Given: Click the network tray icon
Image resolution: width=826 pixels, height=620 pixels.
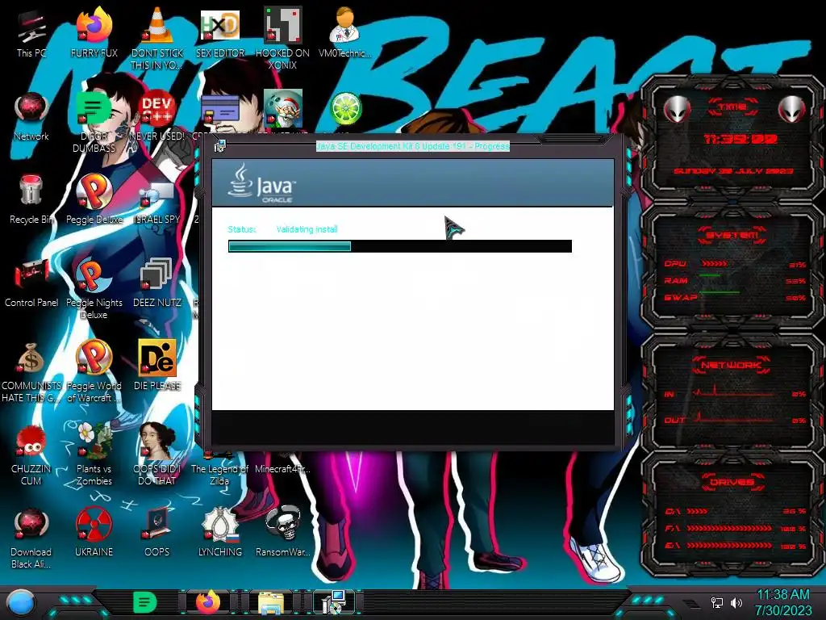Looking at the screenshot, I should (x=717, y=602).
